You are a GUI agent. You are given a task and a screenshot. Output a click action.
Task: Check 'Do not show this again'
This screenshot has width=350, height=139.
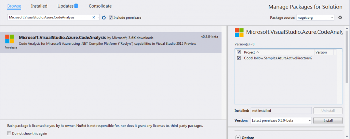pos(9,134)
